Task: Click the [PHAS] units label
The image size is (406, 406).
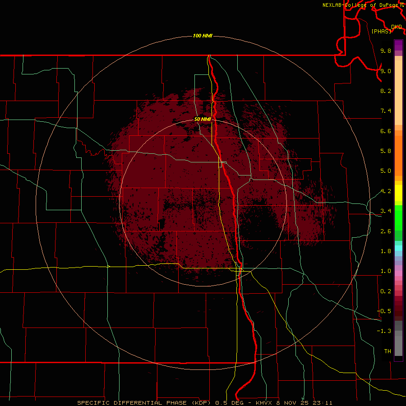Action: click(x=381, y=31)
